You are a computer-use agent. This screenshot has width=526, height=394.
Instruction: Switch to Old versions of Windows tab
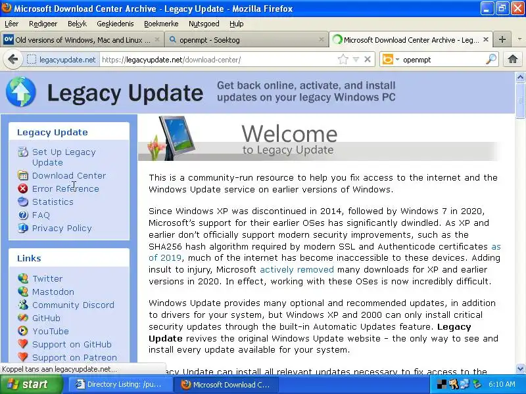coord(82,39)
